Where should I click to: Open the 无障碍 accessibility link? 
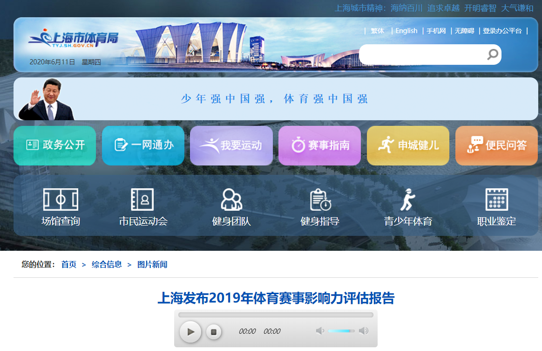pos(465,31)
